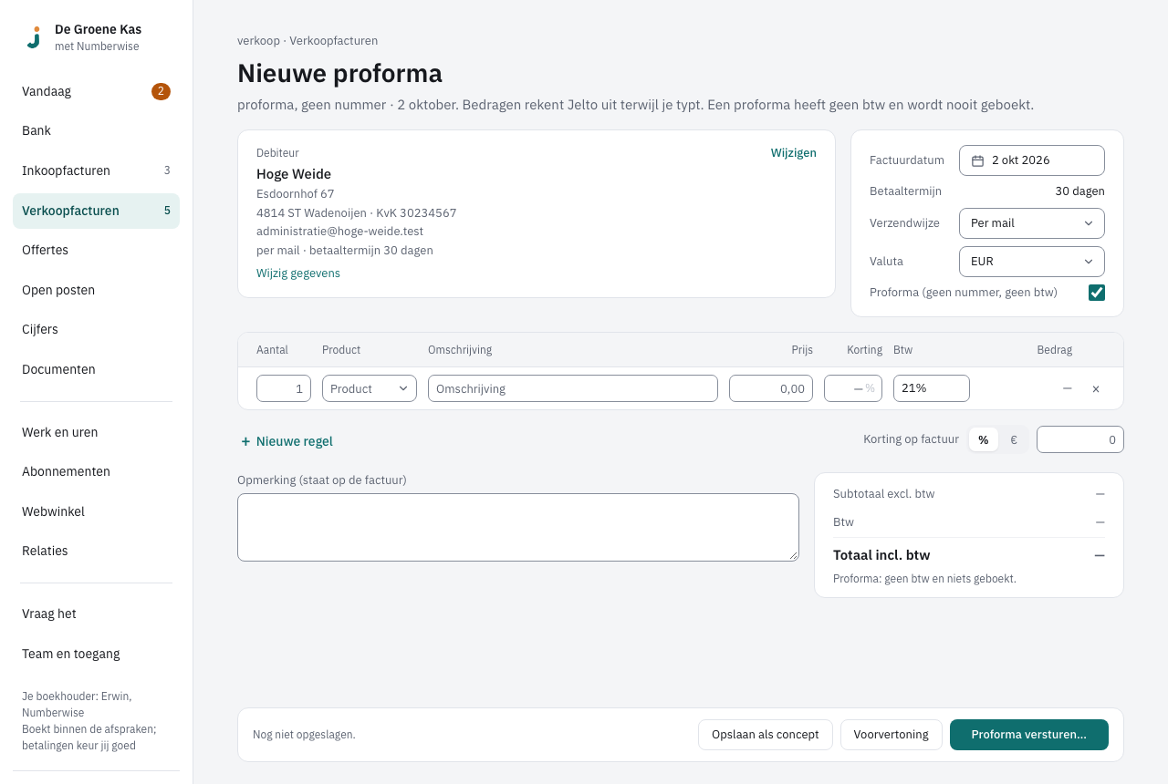This screenshot has height=784, width=1168.
Task: Switch invoice discount to euro
Action: 1013,439
